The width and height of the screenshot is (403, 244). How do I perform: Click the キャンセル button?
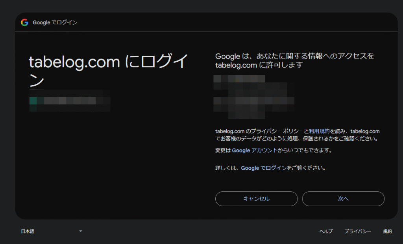[x=256, y=199]
